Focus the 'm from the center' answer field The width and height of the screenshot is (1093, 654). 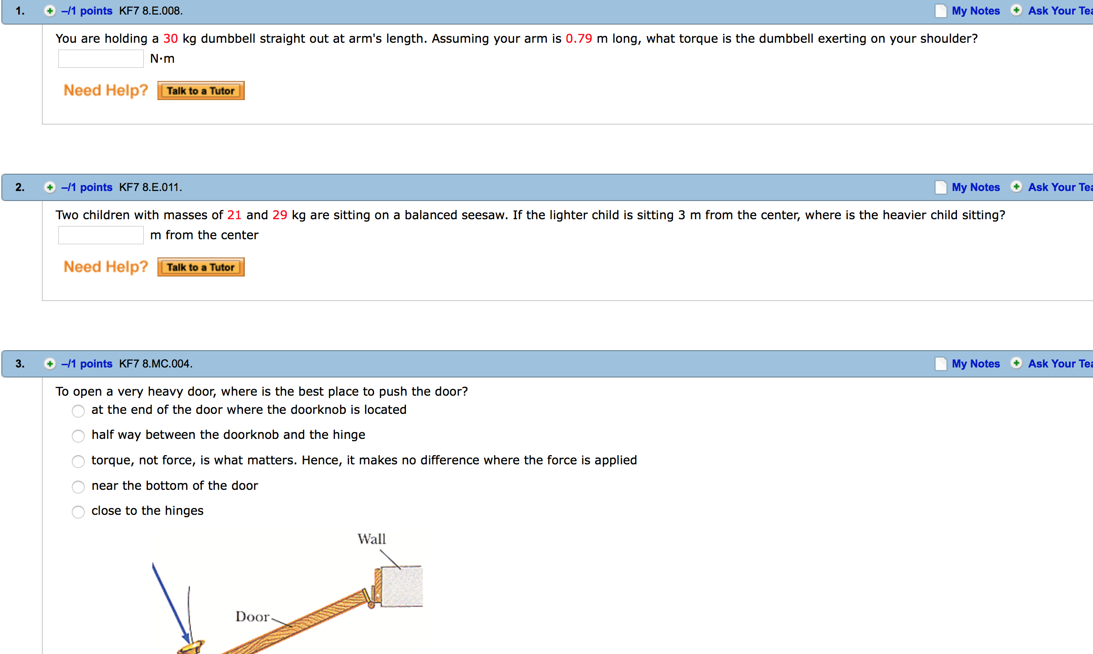click(101, 235)
